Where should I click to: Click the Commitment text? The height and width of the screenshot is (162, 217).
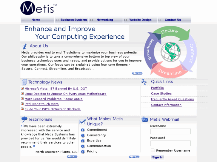[97, 130]
